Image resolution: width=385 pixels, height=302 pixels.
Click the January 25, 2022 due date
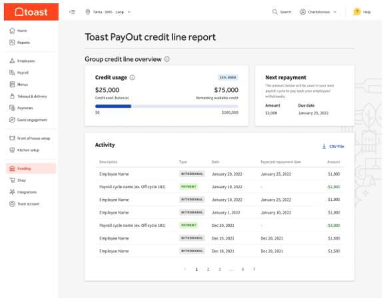coord(313,113)
